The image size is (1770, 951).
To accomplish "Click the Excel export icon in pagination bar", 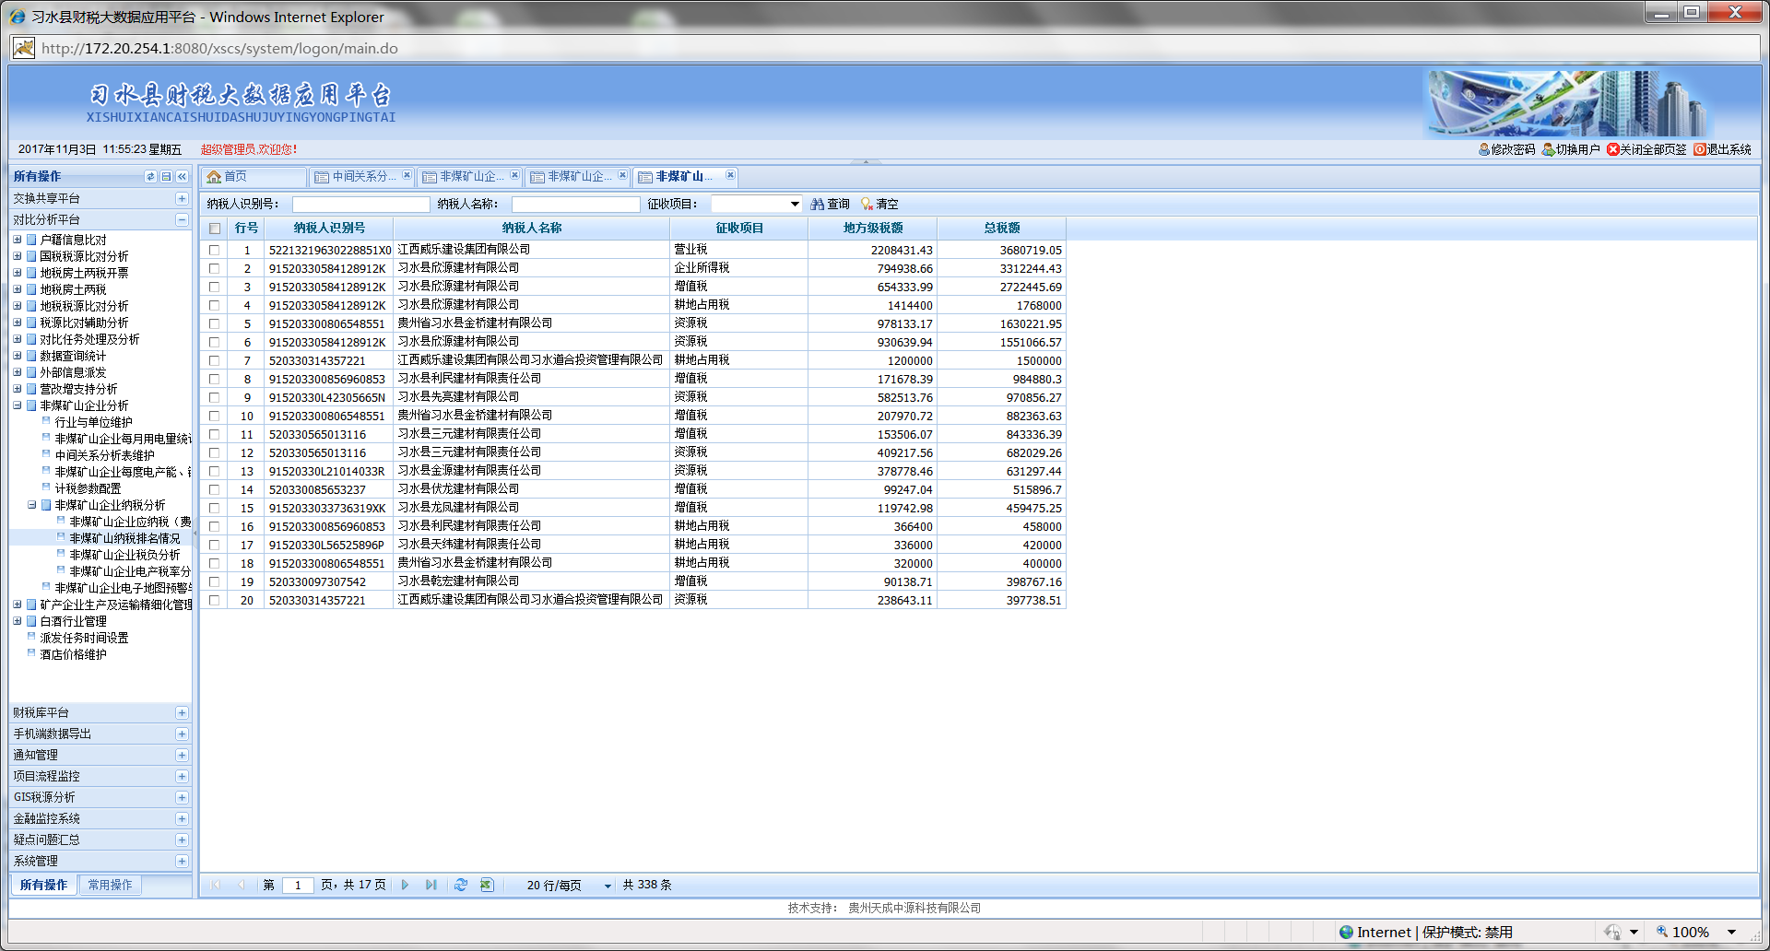I will click(x=487, y=885).
